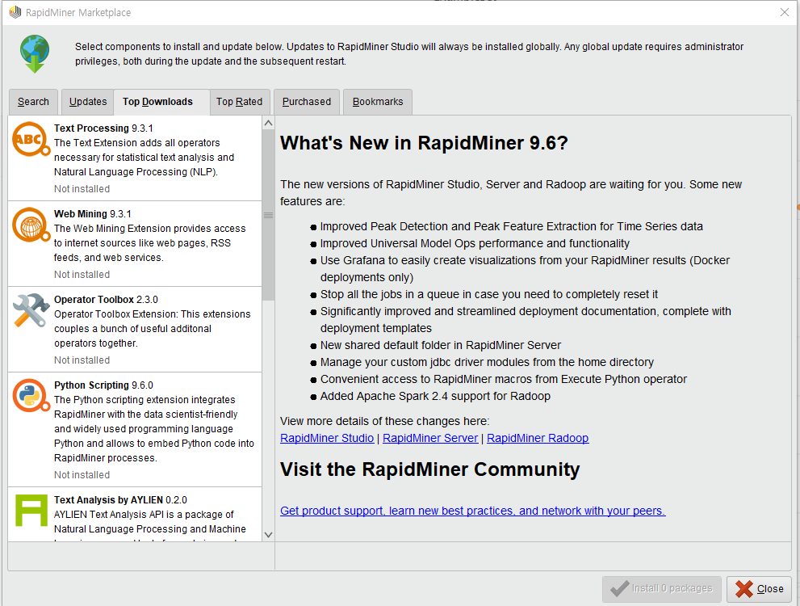Click the Install 0 packages button
The image size is (800, 606).
[x=662, y=589]
